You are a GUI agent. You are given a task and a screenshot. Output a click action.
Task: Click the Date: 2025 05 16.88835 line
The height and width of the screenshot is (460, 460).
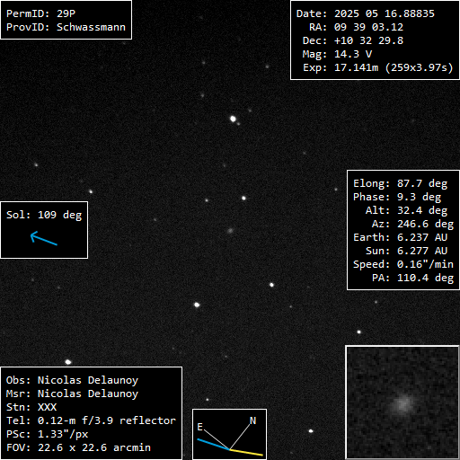366,13
